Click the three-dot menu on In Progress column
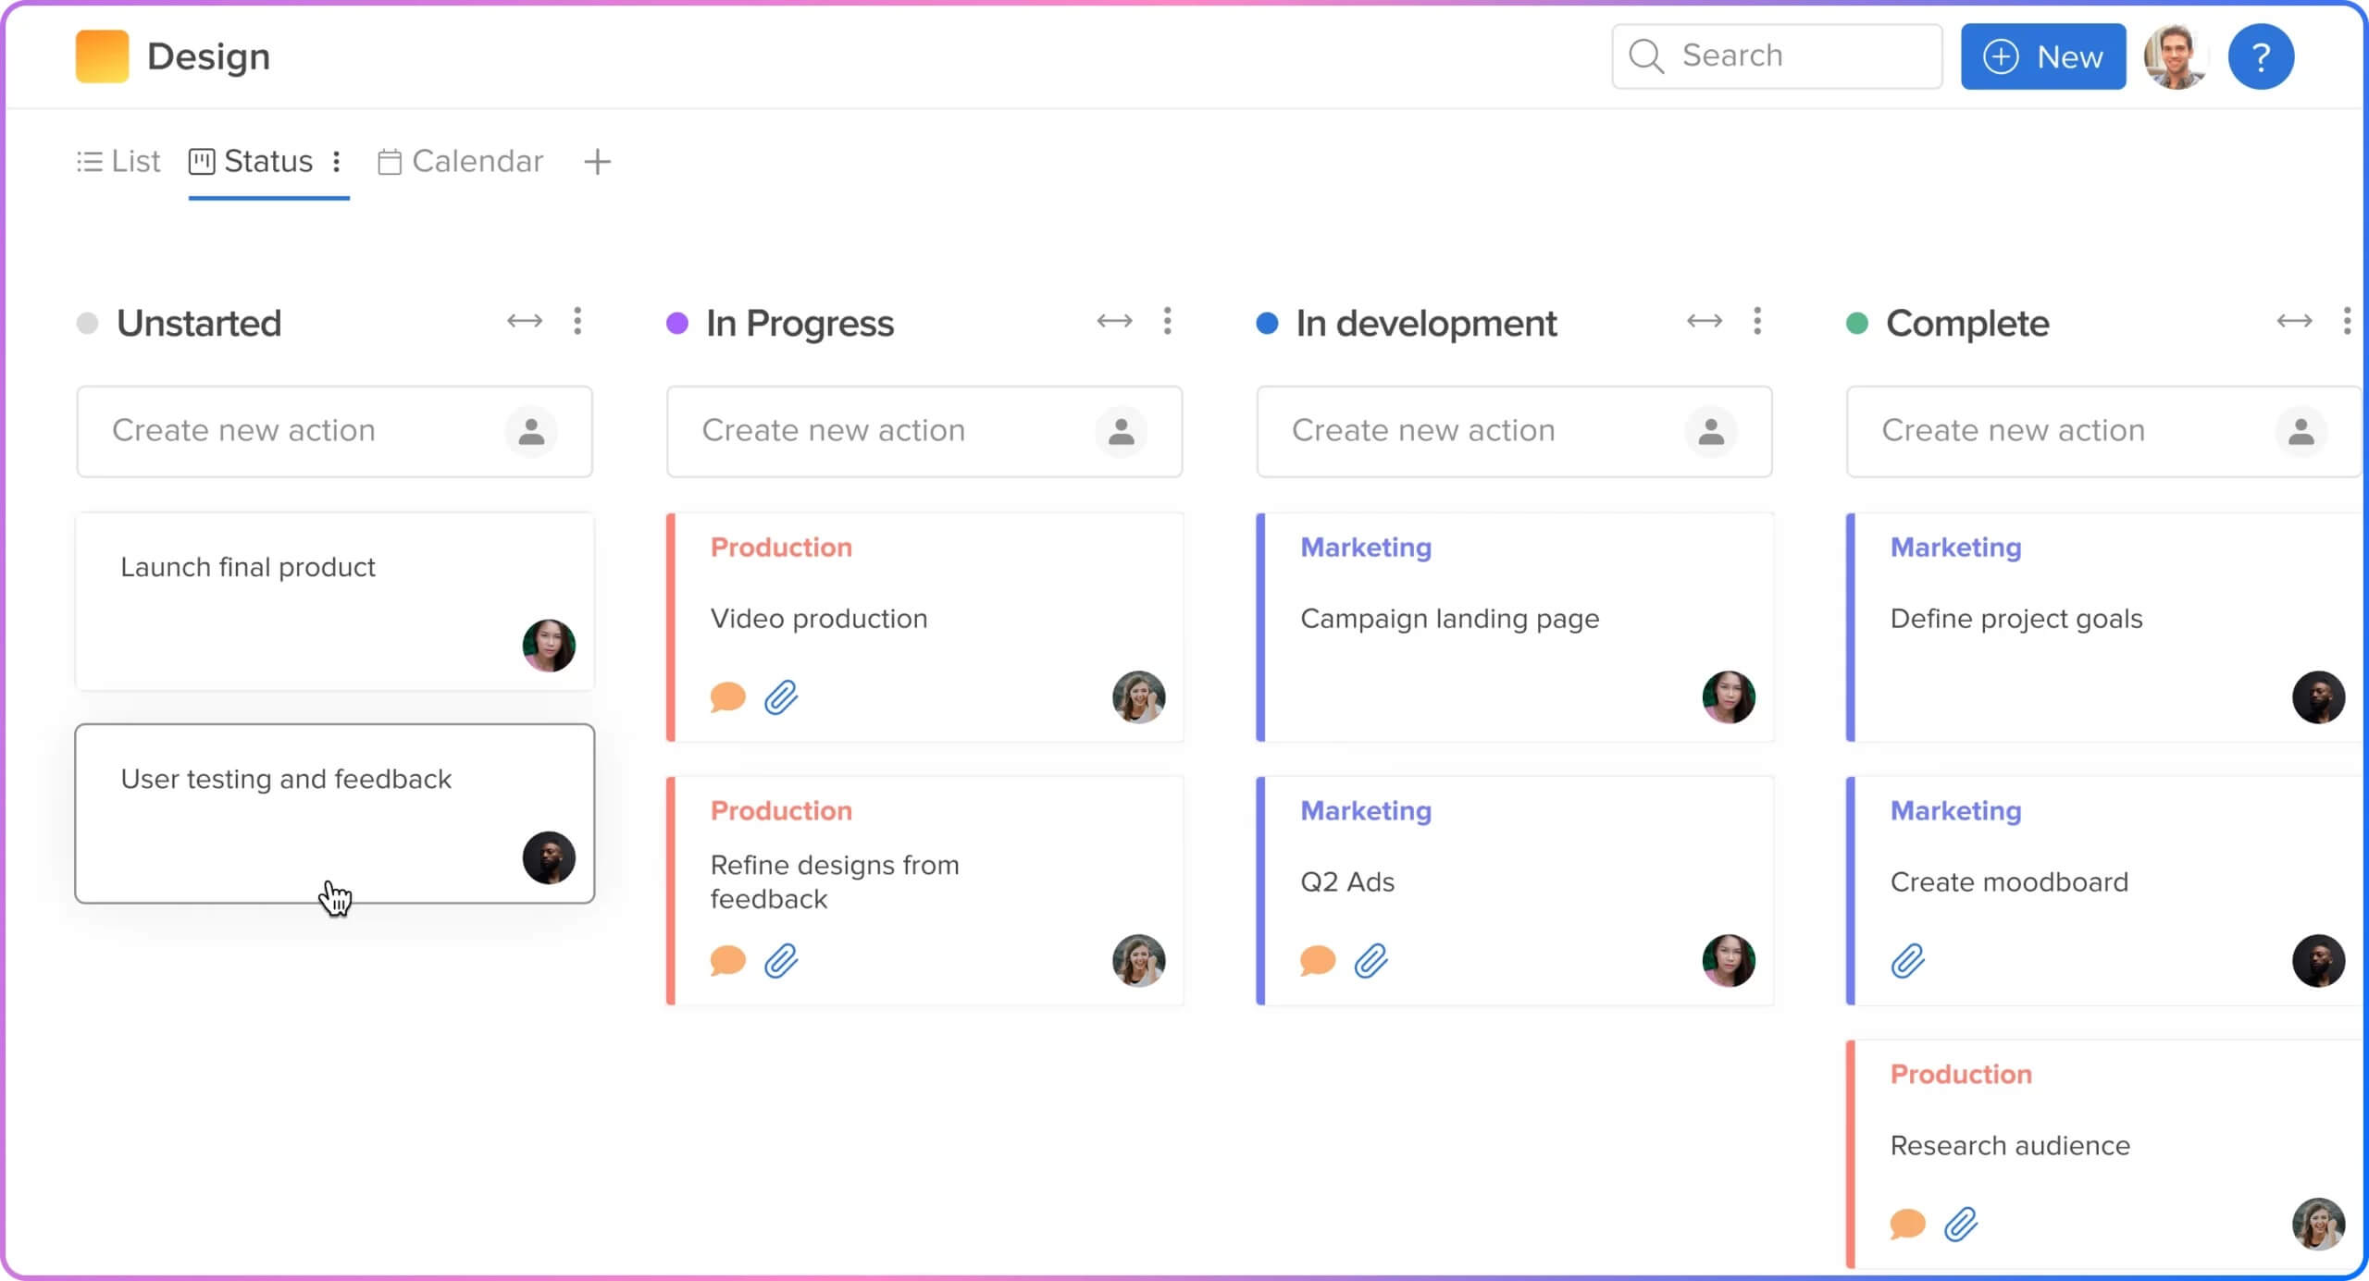This screenshot has height=1281, width=2369. (1168, 322)
